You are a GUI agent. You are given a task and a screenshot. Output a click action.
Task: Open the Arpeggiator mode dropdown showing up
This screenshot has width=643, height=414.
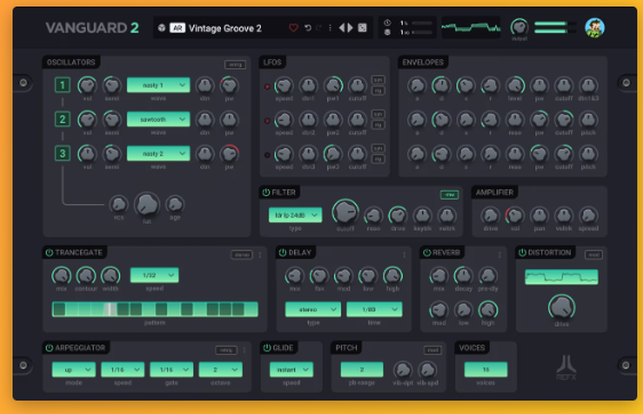pyautogui.click(x=74, y=369)
